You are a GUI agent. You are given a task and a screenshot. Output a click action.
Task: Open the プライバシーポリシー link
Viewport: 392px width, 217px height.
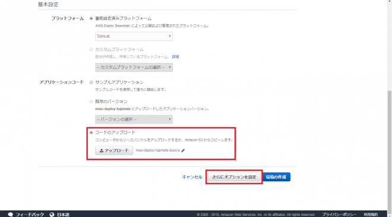(339, 215)
